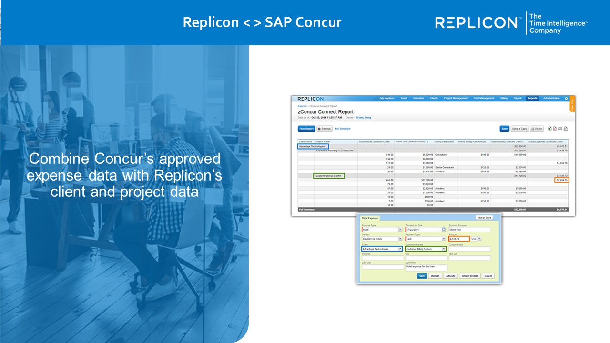Image resolution: width=610 pixels, height=343 pixels.
Task: Click the Excel export icon in report toolbar
Action: point(549,129)
